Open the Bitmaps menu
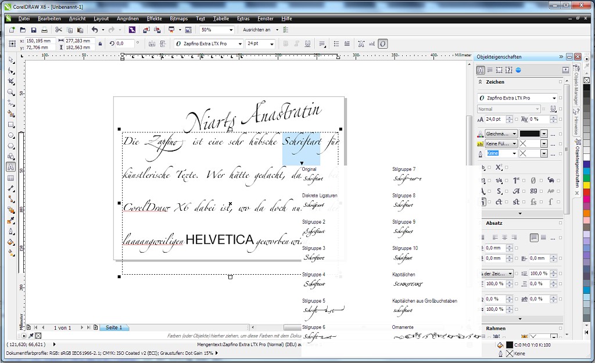This screenshot has width=595, height=363. coord(179,19)
